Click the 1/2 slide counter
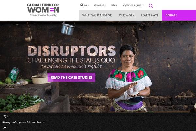The height and width of the screenshot is (131, 196). pos(8,116)
